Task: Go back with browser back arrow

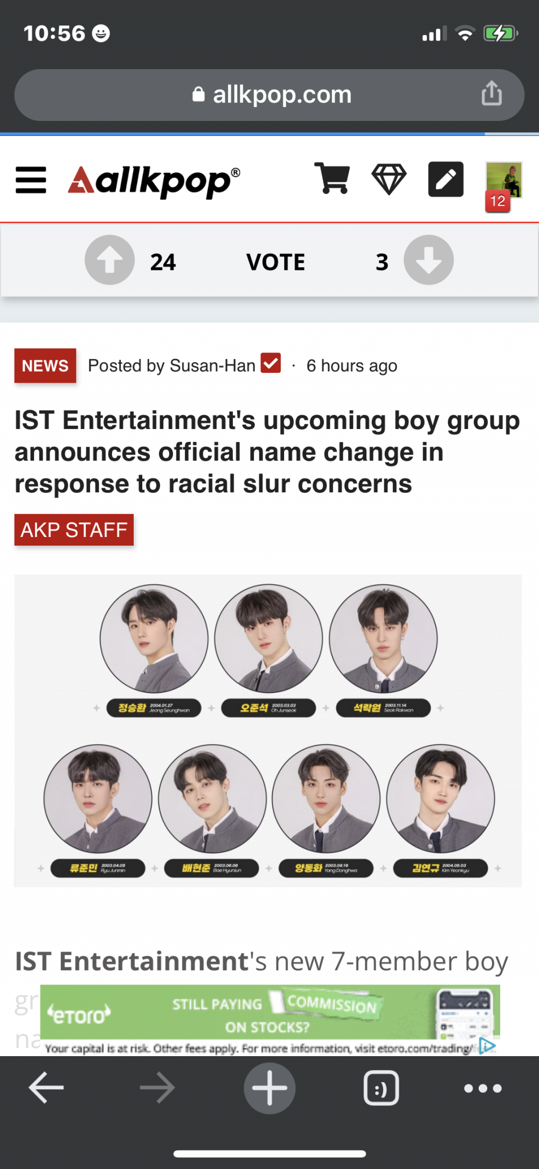Action: click(46, 1088)
